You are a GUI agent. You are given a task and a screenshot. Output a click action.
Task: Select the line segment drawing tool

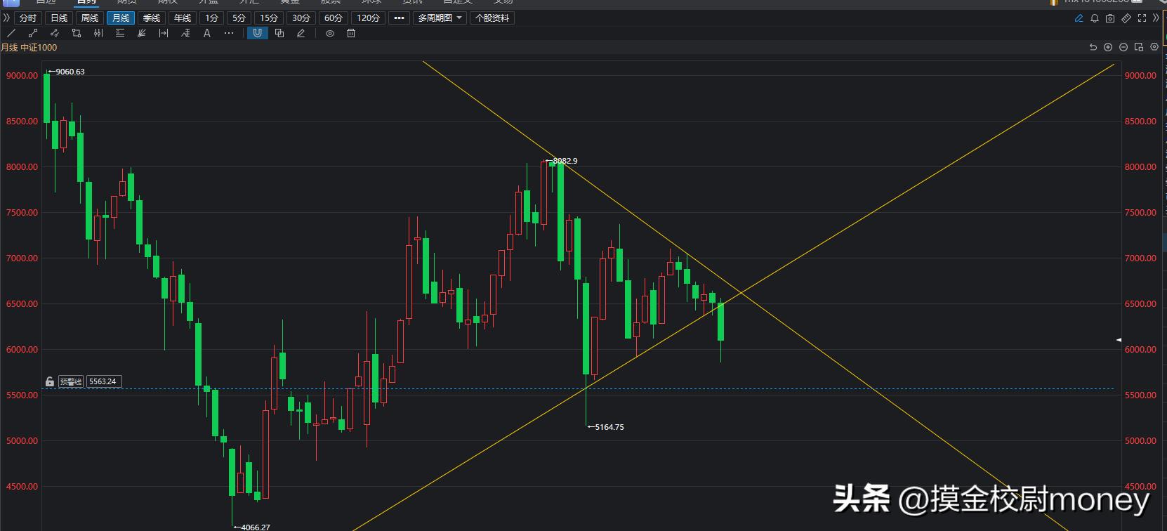[x=33, y=33]
